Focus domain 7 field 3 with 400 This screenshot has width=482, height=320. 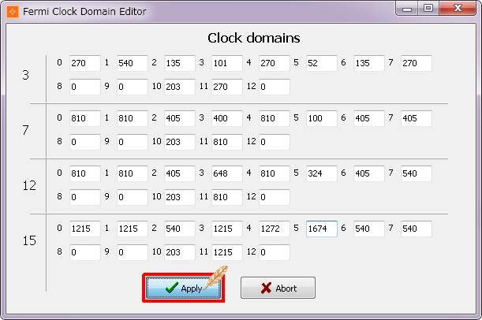point(227,118)
